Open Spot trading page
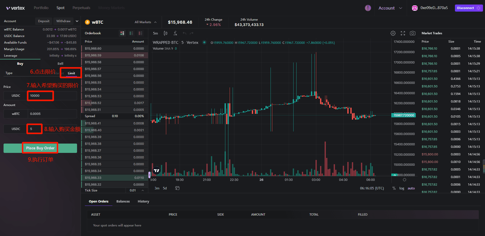The width and height of the screenshot is (485, 236). click(x=60, y=8)
